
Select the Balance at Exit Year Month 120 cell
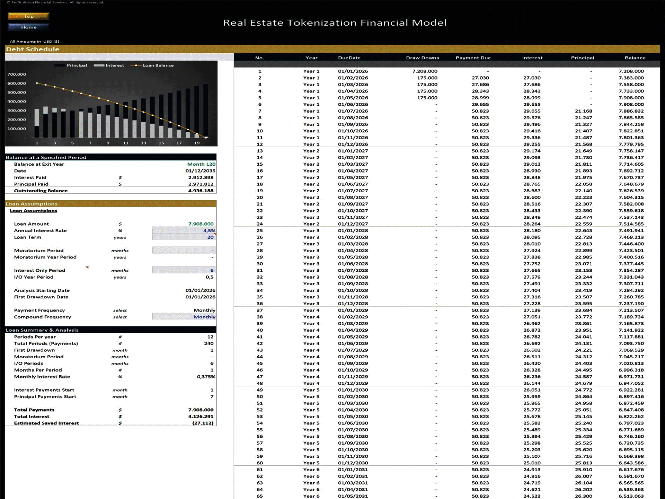[201, 164]
